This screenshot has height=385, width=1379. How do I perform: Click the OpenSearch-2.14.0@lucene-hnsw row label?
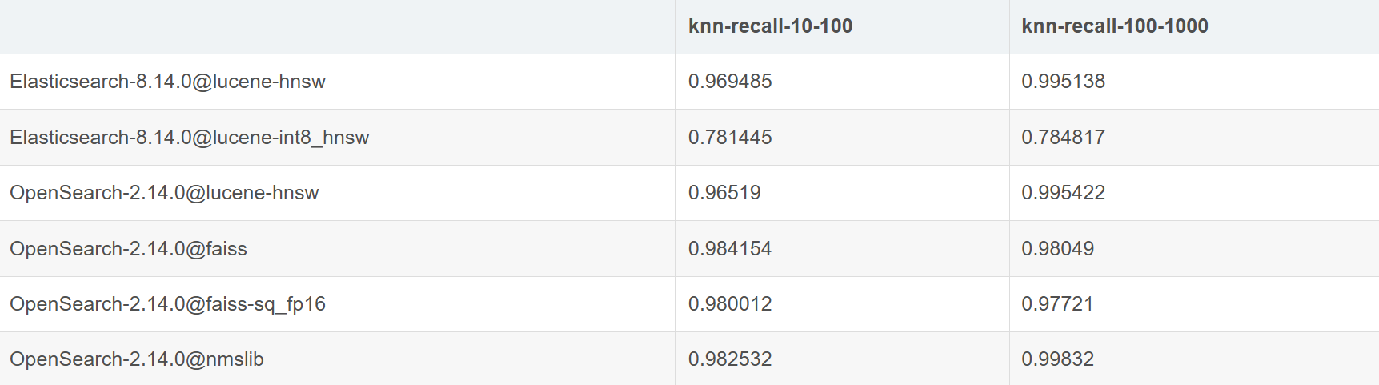point(164,193)
